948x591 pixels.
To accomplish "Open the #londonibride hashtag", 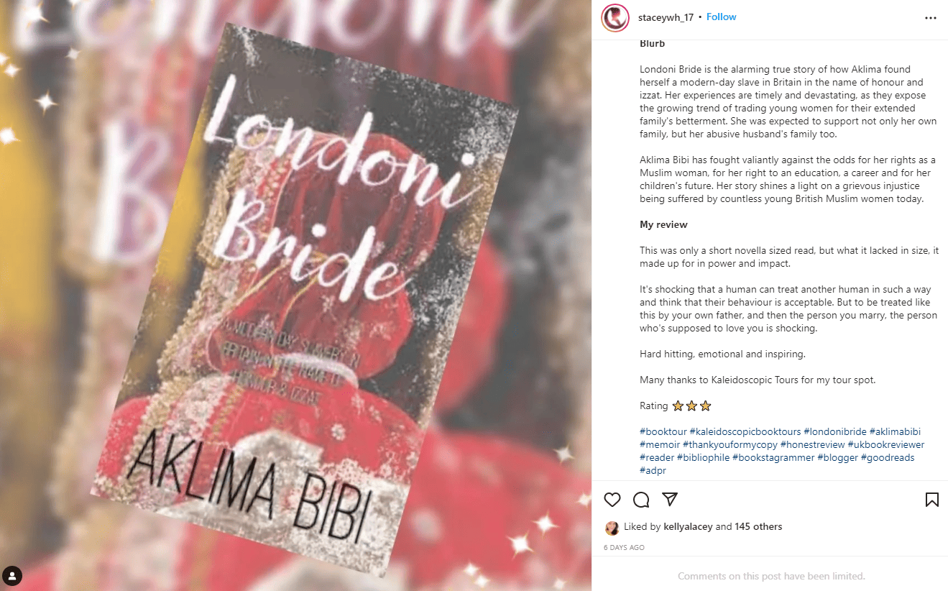I will tap(835, 431).
